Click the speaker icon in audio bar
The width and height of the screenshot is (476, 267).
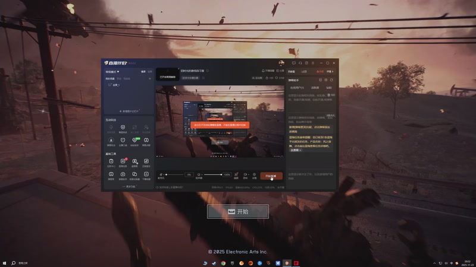pyautogui.click(x=199, y=174)
